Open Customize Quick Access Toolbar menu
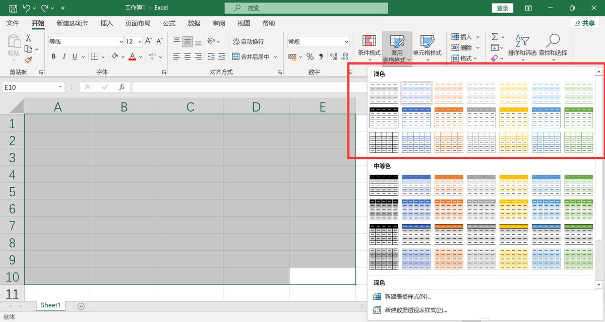 point(63,9)
